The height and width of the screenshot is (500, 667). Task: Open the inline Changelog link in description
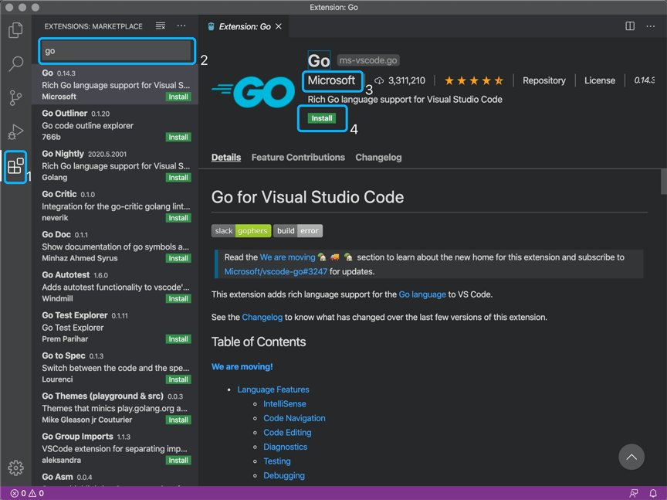coord(262,318)
